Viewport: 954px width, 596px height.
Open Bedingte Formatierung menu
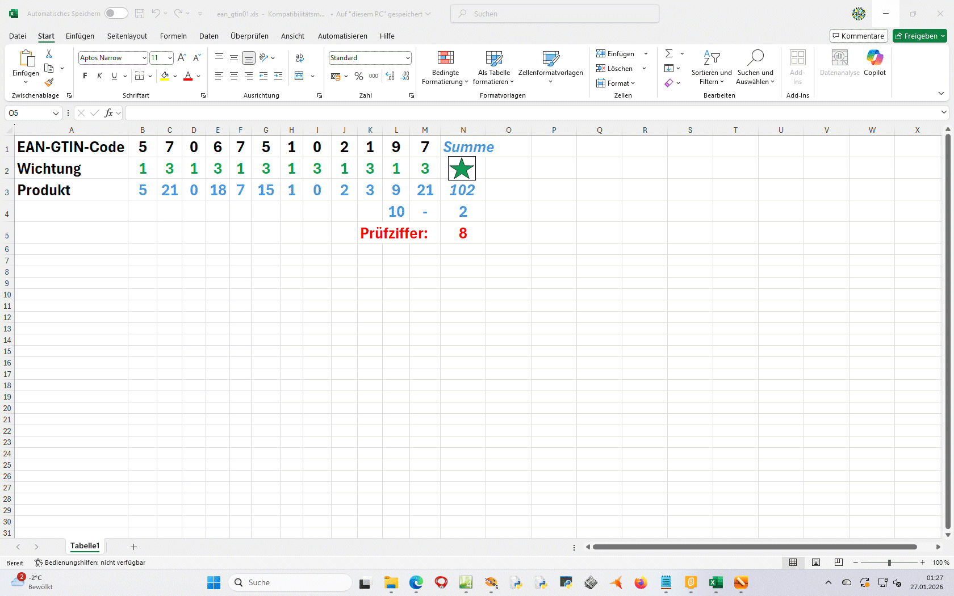coord(445,68)
